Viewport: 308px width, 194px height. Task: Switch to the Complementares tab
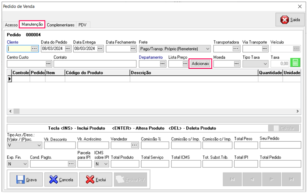60,25
